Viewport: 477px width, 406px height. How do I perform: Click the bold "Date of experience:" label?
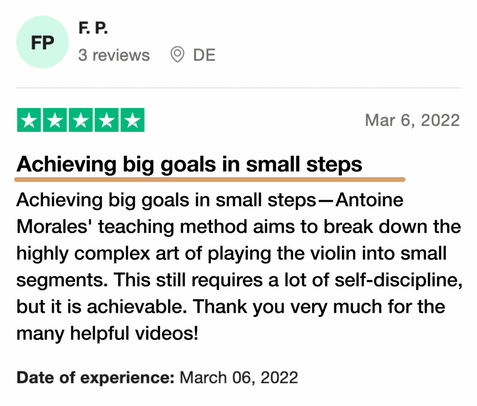pos(95,377)
